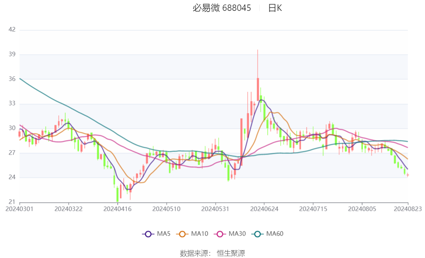Click the 39 price axis label
This screenshot has height=258, width=425.
[12, 54]
